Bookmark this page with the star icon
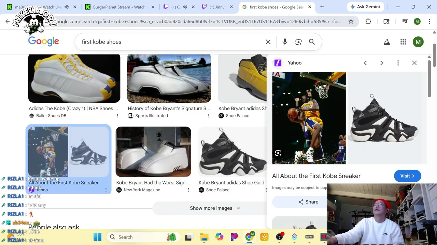Screen dimensions: 437x245 (351, 21)
